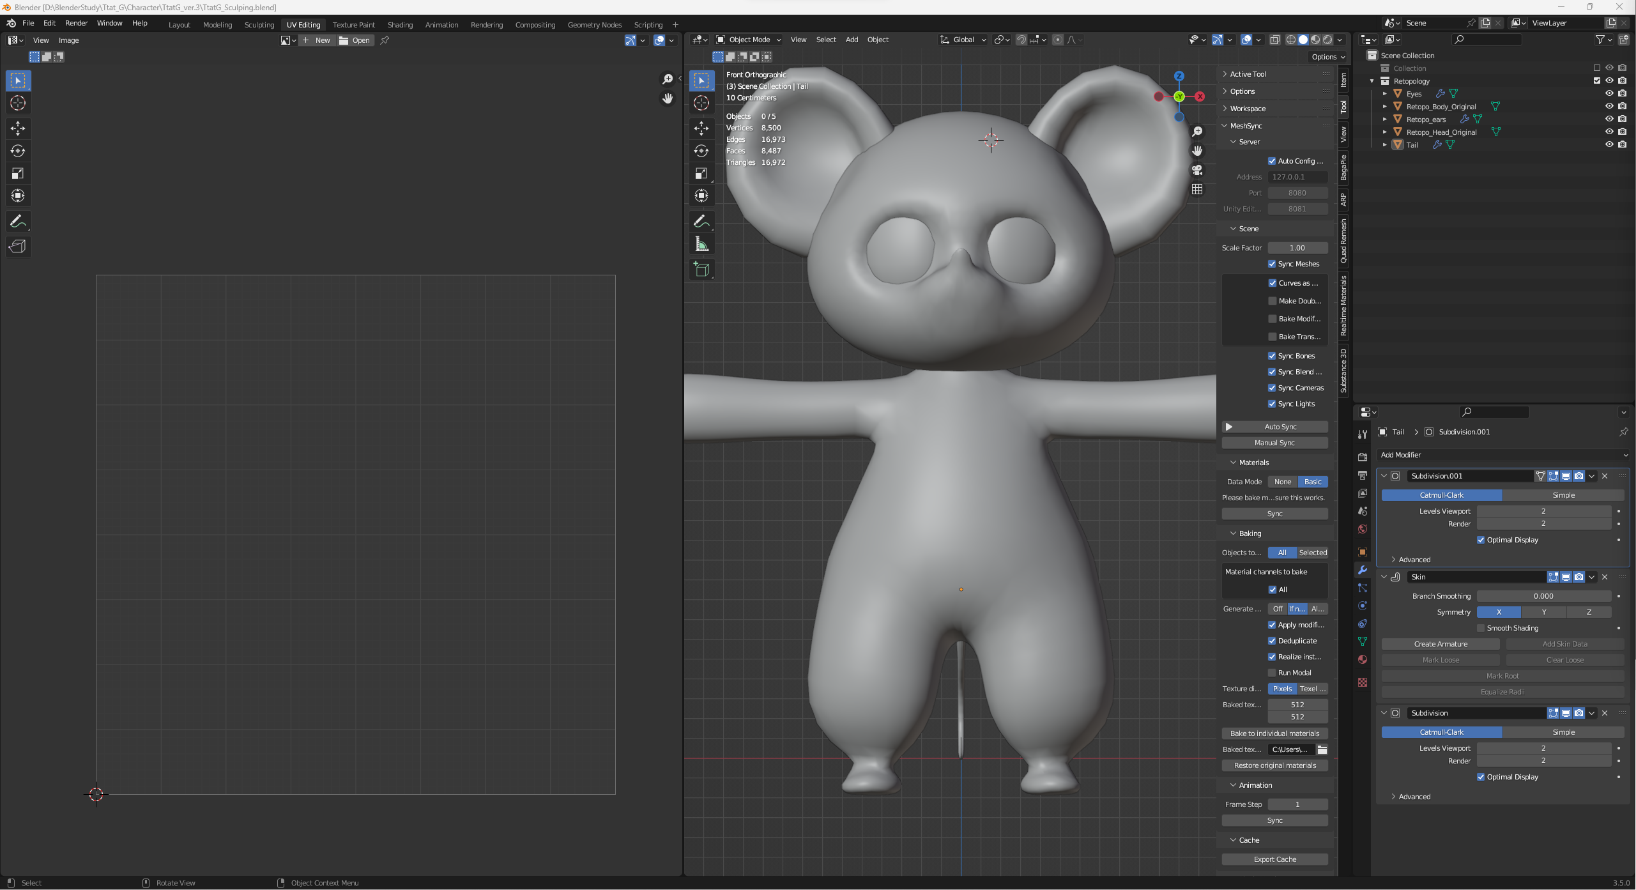Select the Scale tool in 3D viewport
The image size is (1636, 890).
coord(701,173)
